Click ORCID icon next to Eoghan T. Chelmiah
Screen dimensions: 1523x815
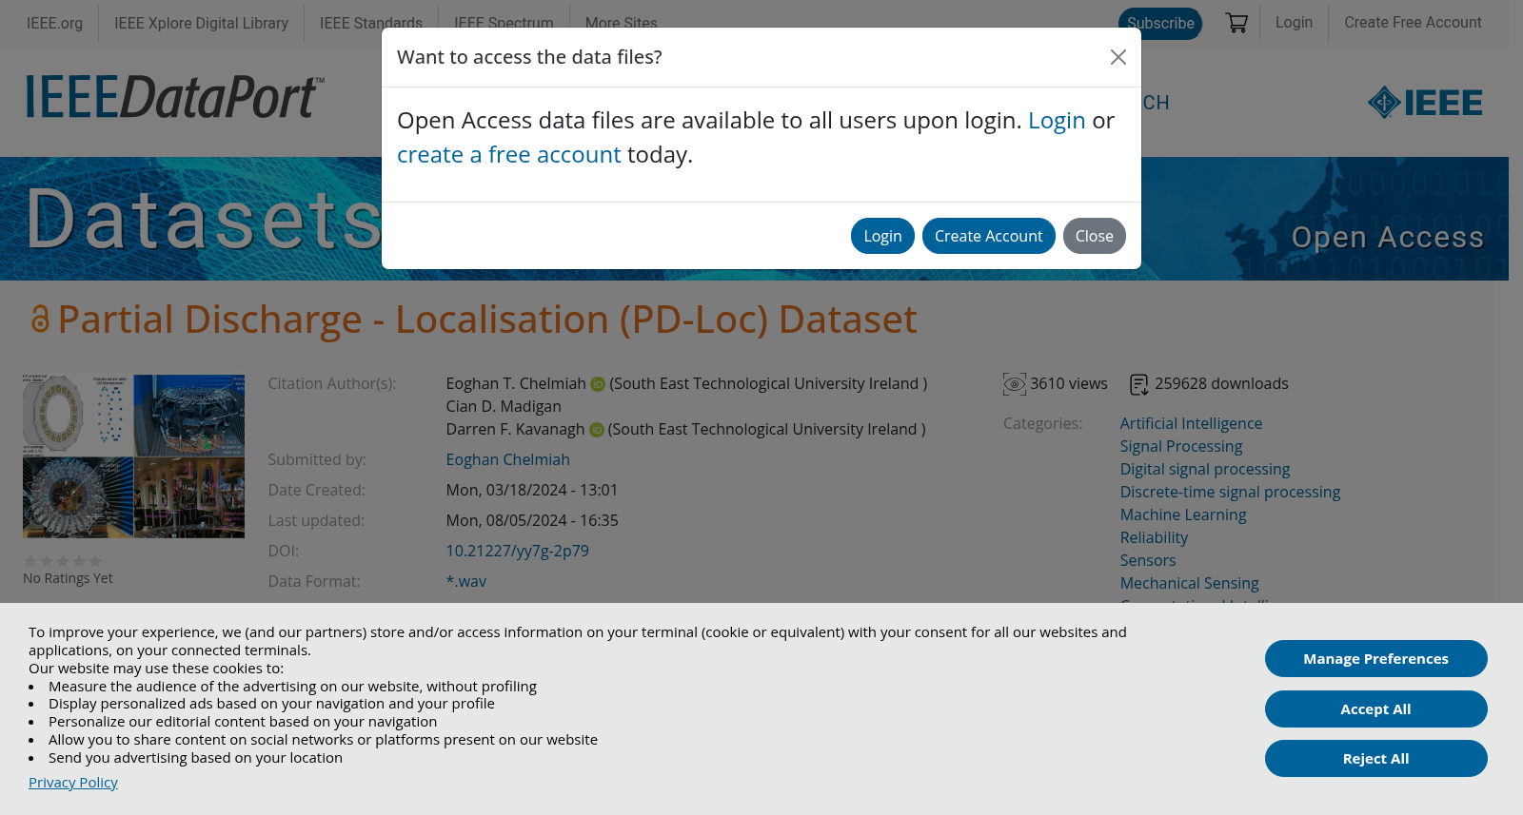(x=598, y=384)
